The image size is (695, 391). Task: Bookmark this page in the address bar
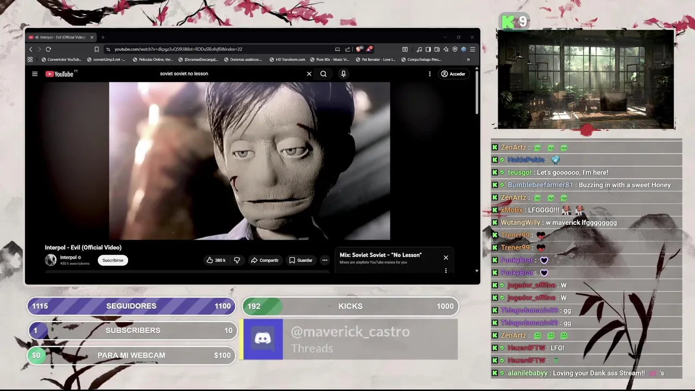pos(97,49)
